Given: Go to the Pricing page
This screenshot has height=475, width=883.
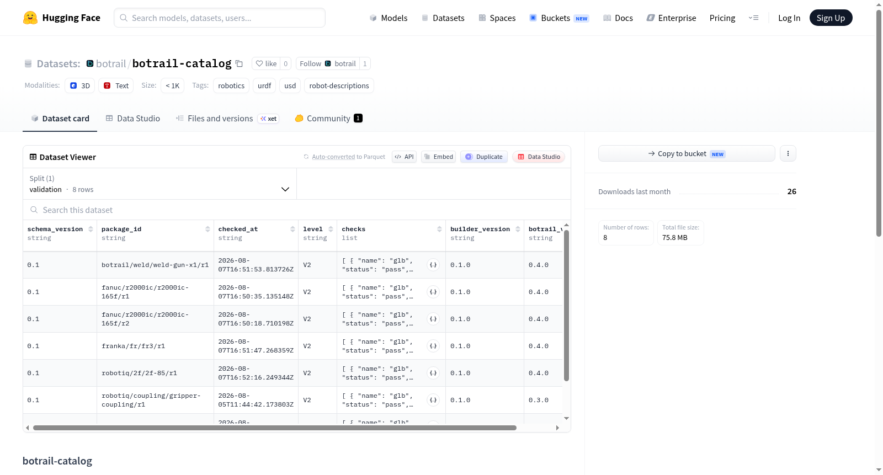Looking at the screenshot, I should click(722, 18).
